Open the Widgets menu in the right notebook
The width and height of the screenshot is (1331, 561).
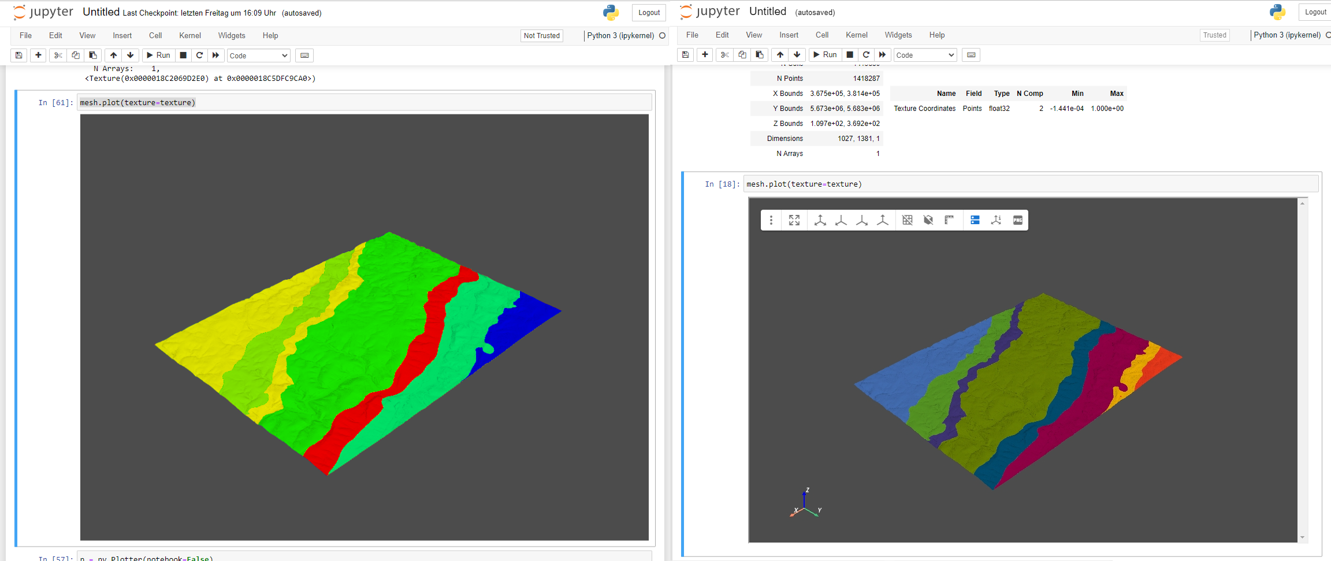(898, 35)
